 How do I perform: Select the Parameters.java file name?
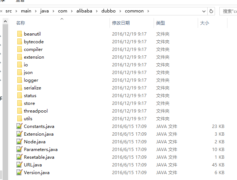pyautogui.click(x=41, y=150)
